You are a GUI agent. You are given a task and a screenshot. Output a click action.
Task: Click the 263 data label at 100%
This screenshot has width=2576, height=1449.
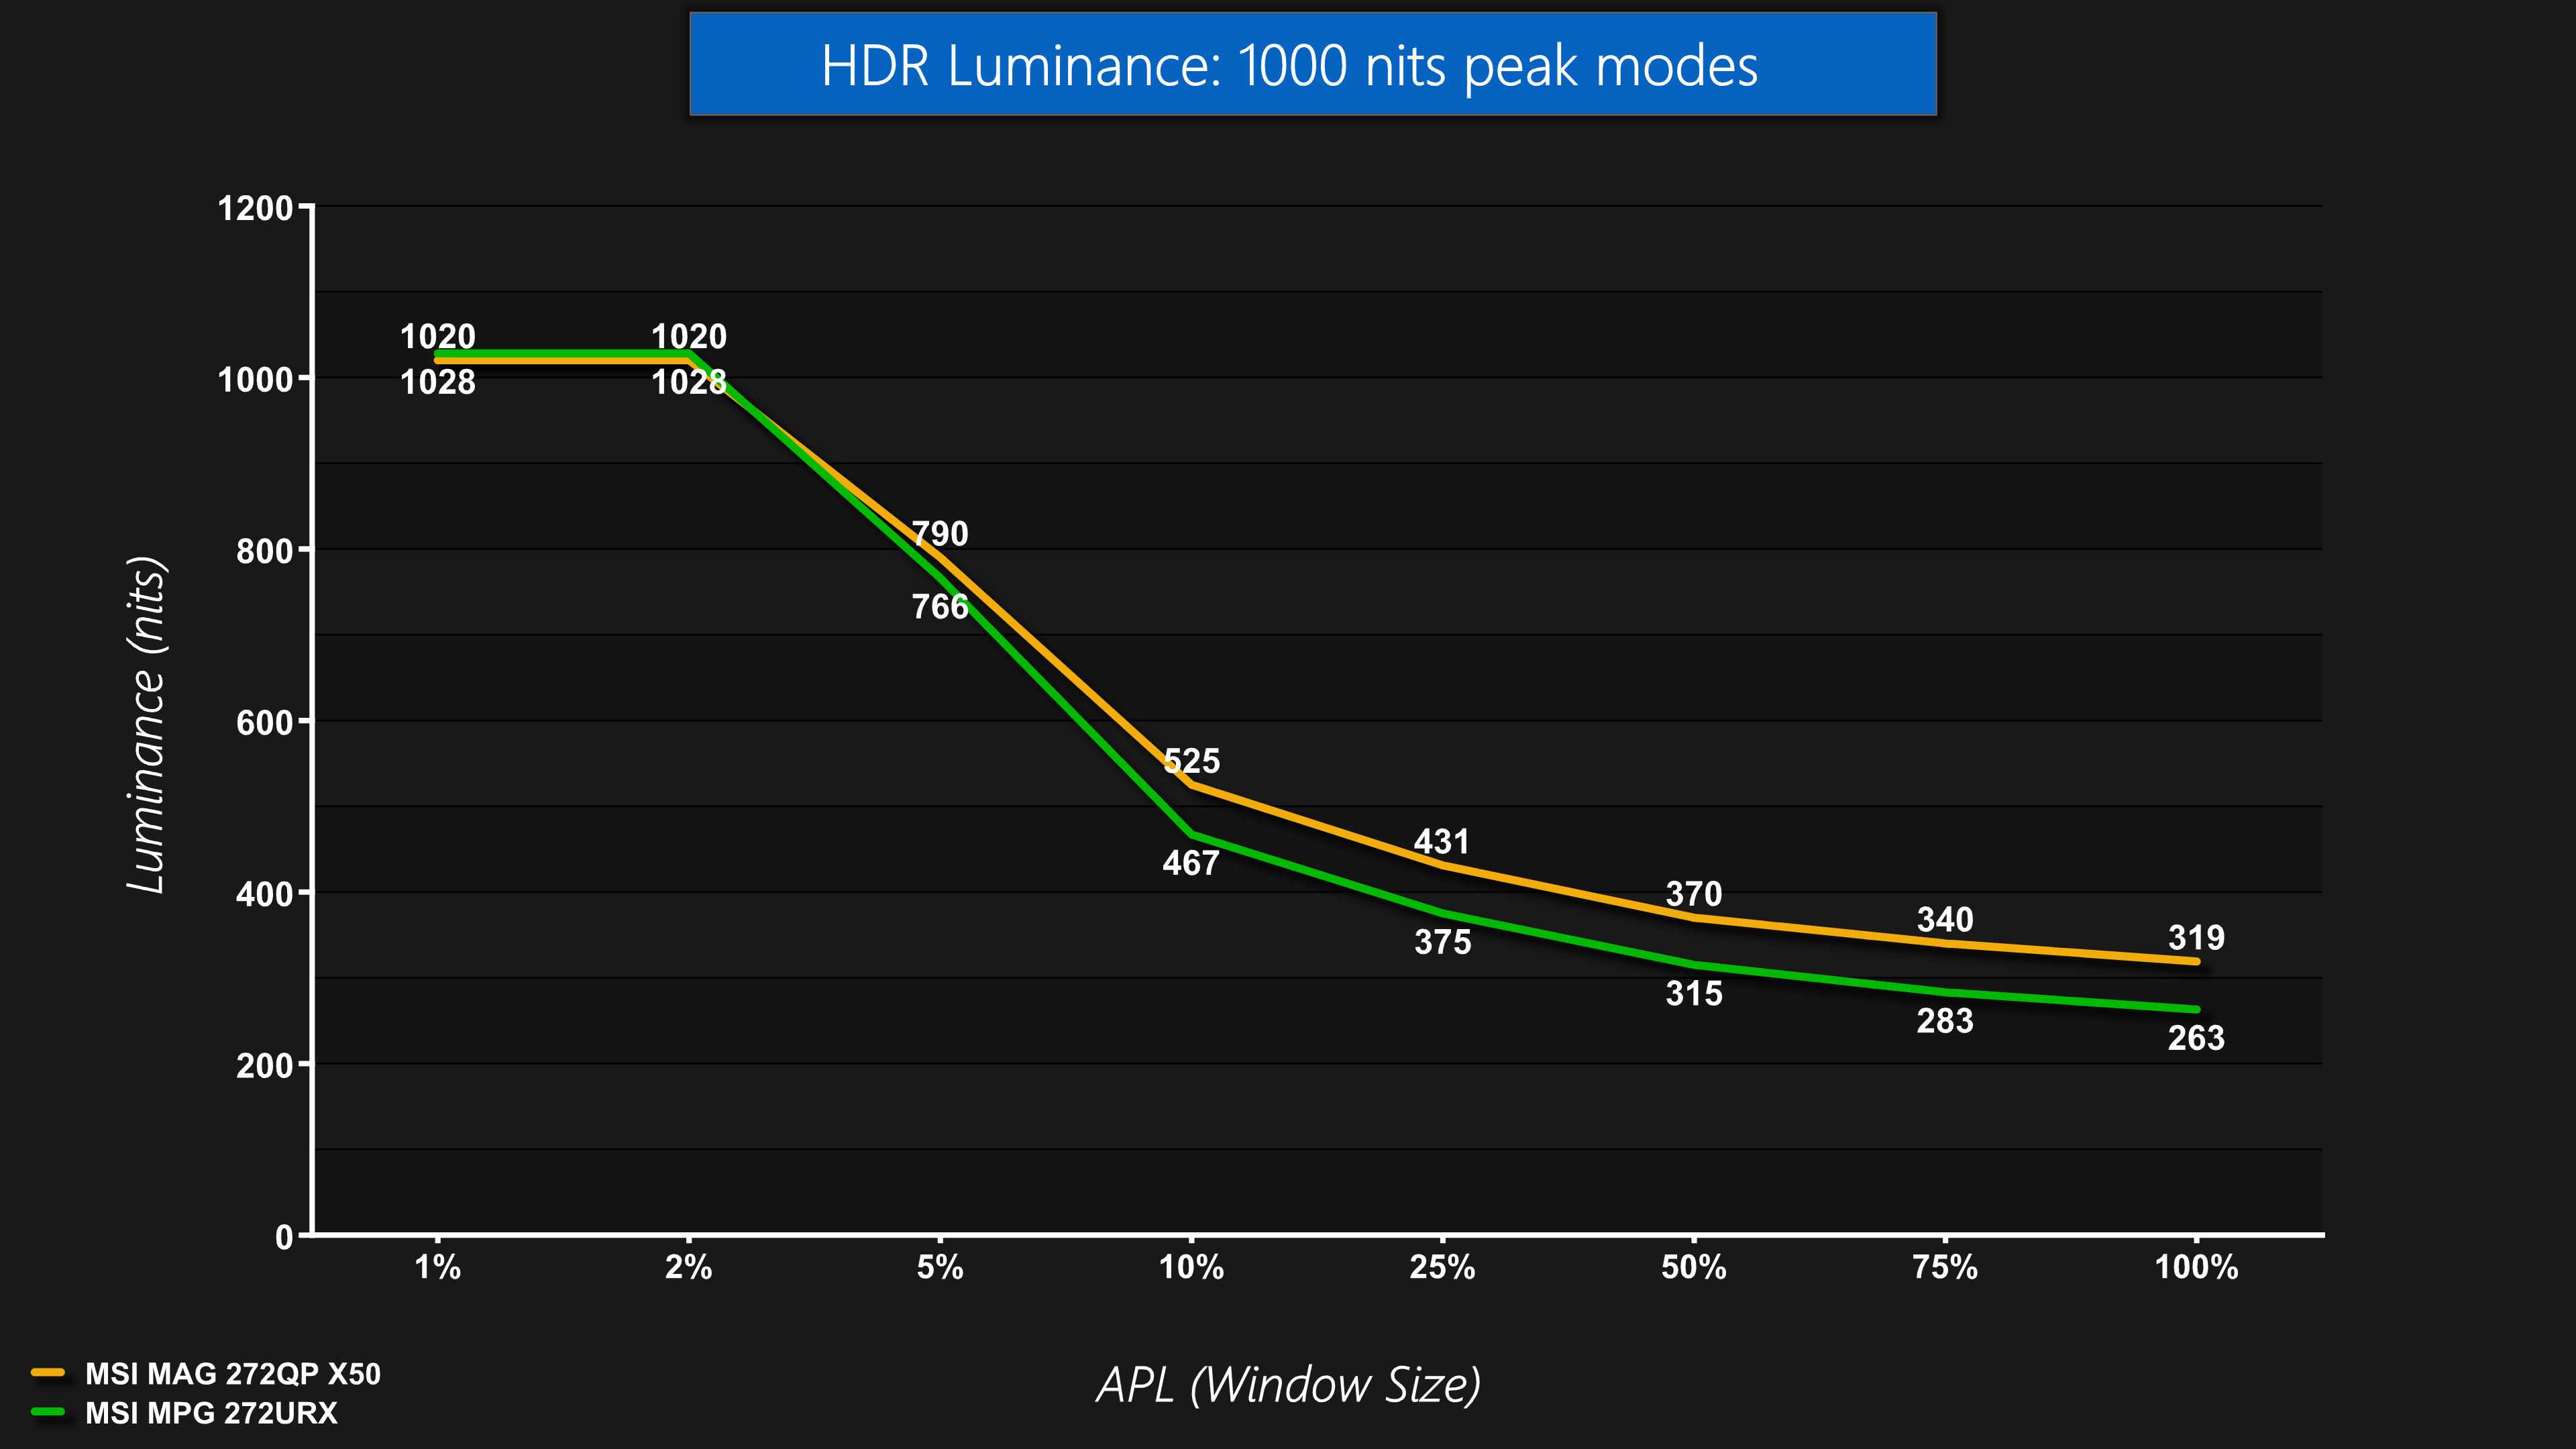[2196, 1038]
